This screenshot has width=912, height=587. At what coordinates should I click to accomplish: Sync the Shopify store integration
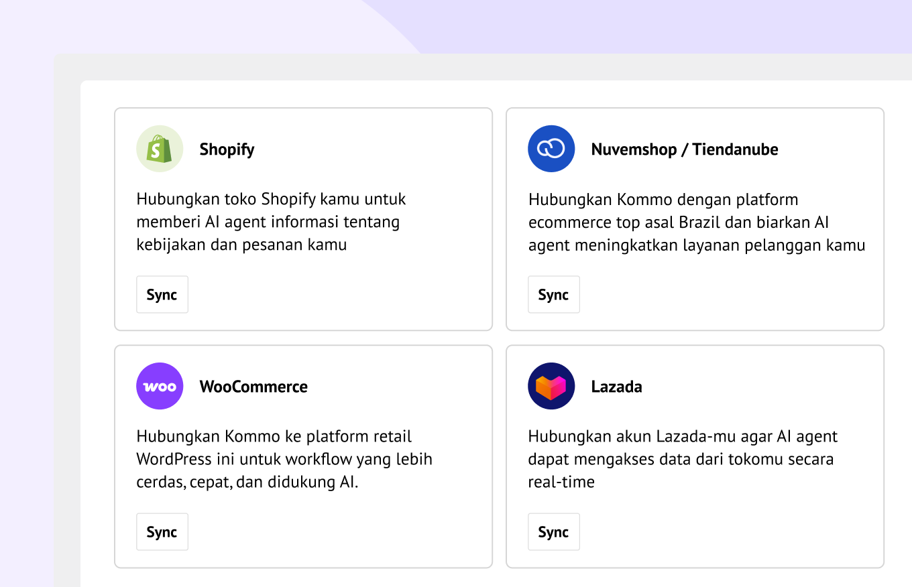click(x=162, y=294)
